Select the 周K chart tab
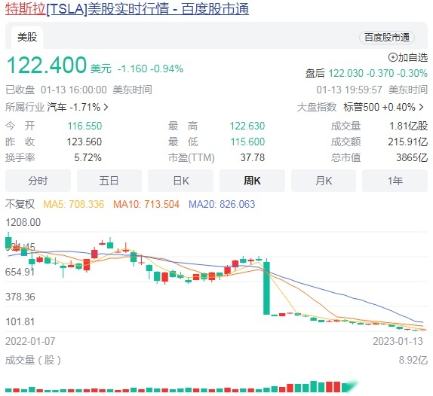Screen dimensions: 433x396 [x=252, y=181]
